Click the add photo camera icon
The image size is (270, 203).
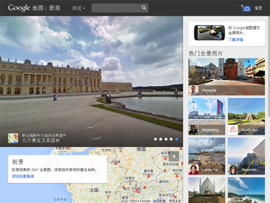[246, 8]
